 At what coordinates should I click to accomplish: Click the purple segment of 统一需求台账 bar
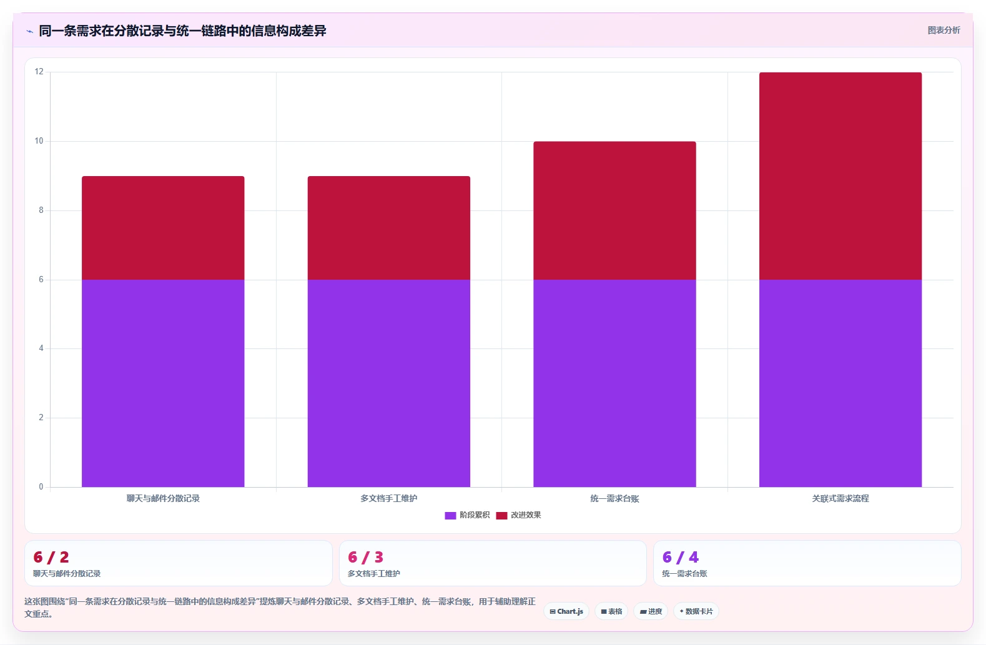click(614, 383)
